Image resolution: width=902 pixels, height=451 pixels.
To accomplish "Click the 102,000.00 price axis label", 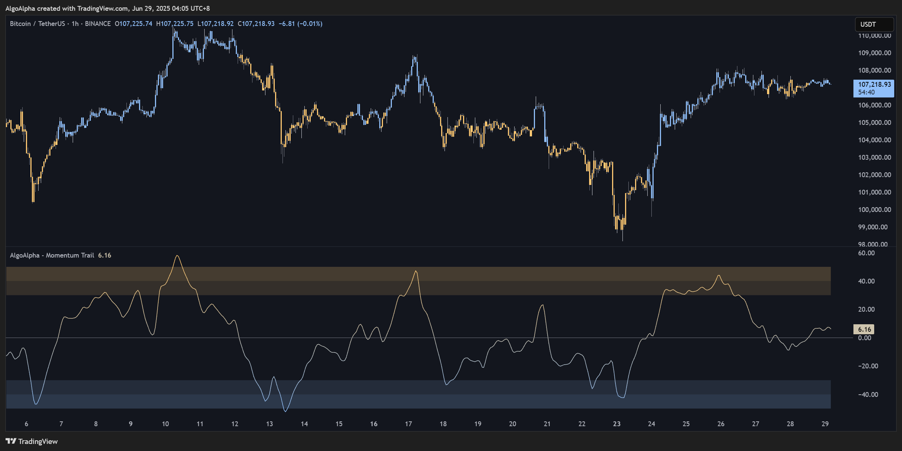I will 874,175.
